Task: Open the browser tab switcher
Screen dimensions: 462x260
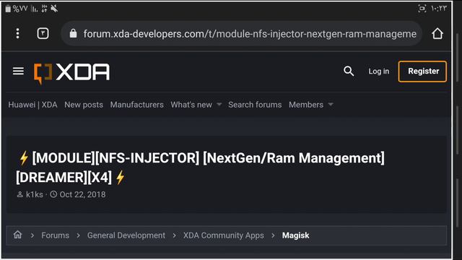Action: click(43, 33)
